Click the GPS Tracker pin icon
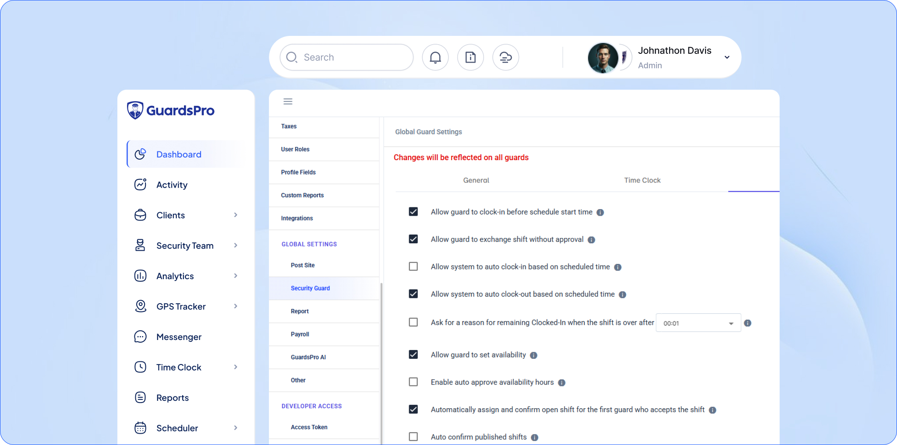This screenshot has width=897, height=445. tap(140, 306)
